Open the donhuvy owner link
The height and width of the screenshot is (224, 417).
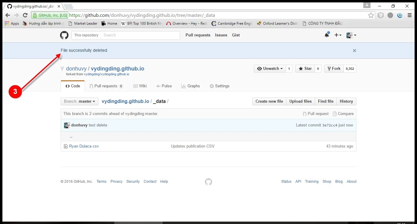(x=76, y=69)
